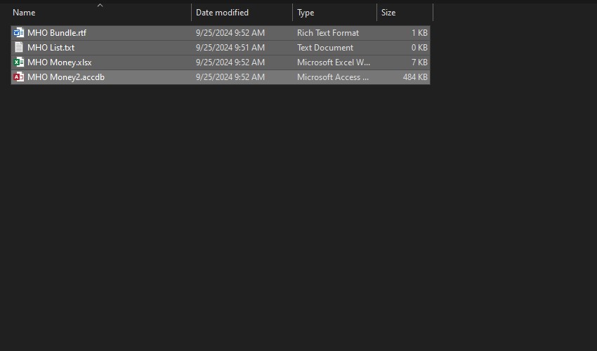Image resolution: width=597 pixels, height=351 pixels.
Task: Click the Word icon for MHO Bundle.rtf
Action: click(19, 33)
